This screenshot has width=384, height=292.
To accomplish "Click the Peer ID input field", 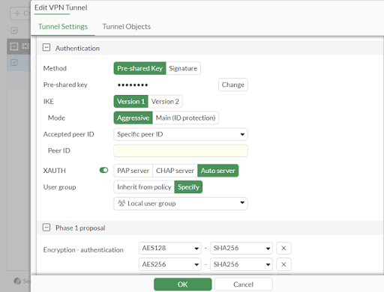I will coord(181,150).
